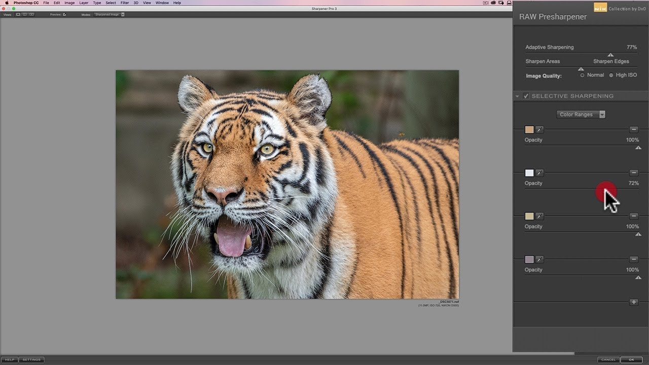
Task: Click the white color swatch
Action: click(529, 173)
